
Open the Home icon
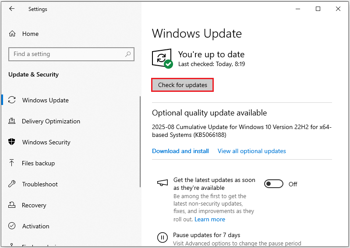(12, 34)
